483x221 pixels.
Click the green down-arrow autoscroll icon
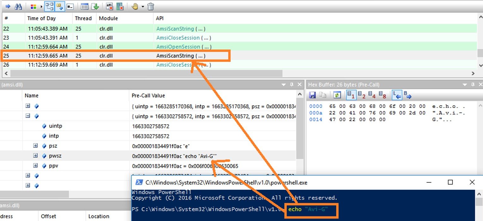pos(95,6)
